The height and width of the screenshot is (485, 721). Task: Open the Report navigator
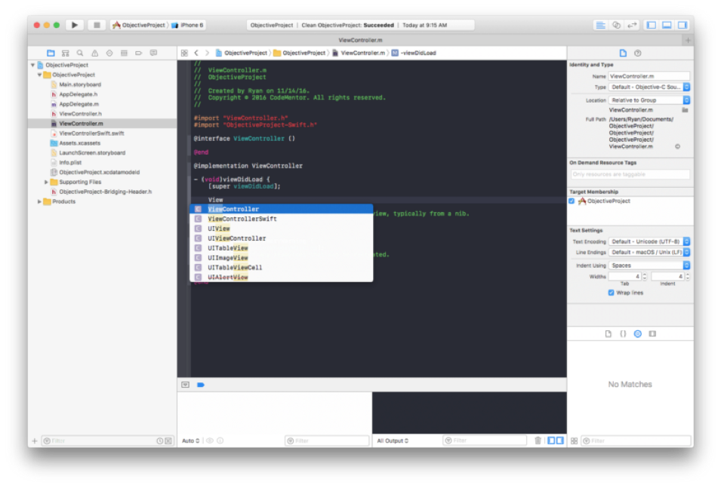153,54
